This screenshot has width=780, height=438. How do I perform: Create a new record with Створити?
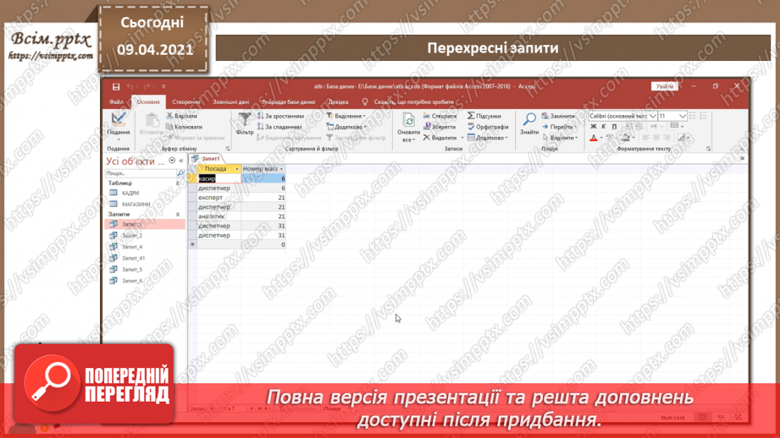(x=440, y=116)
